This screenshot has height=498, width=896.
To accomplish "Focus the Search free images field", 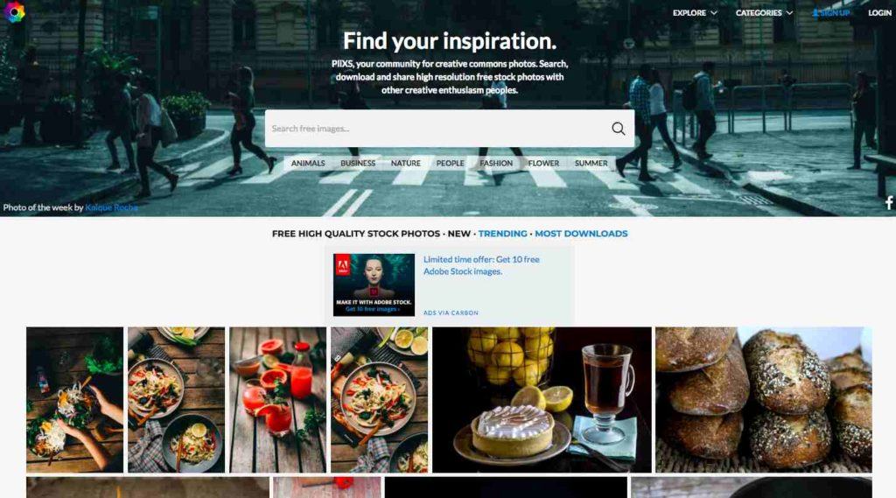I will click(436, 129).
